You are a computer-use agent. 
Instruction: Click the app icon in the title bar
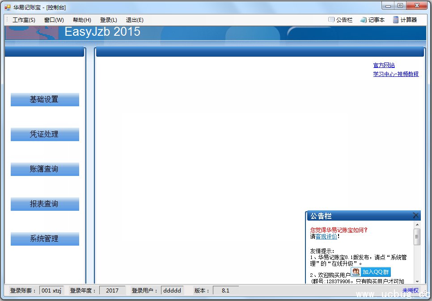pyautogui.click(x=7, y=8)
